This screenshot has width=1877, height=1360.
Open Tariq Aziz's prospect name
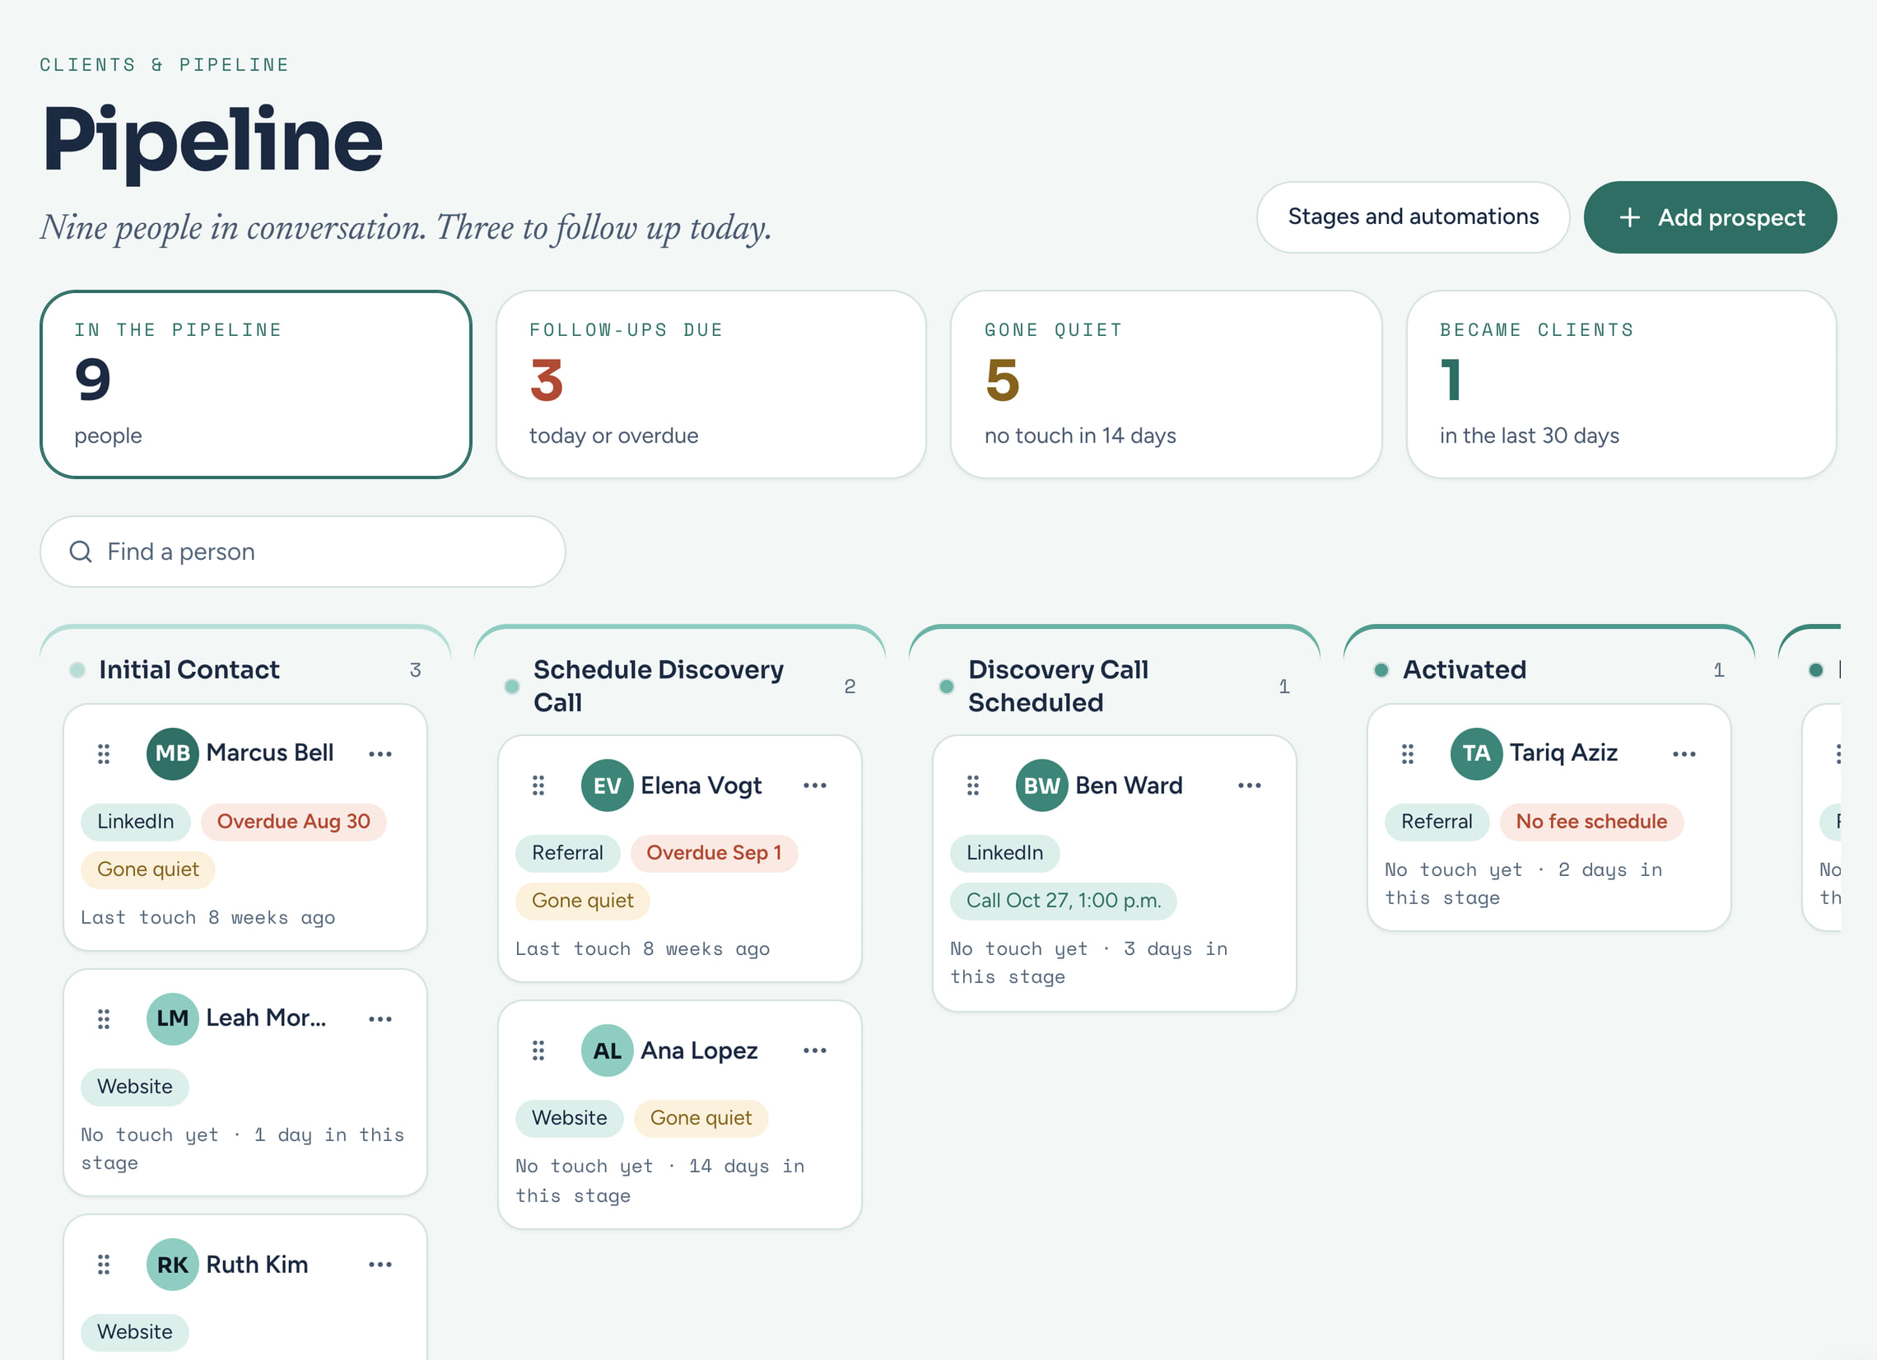[x=1563, y=752]
